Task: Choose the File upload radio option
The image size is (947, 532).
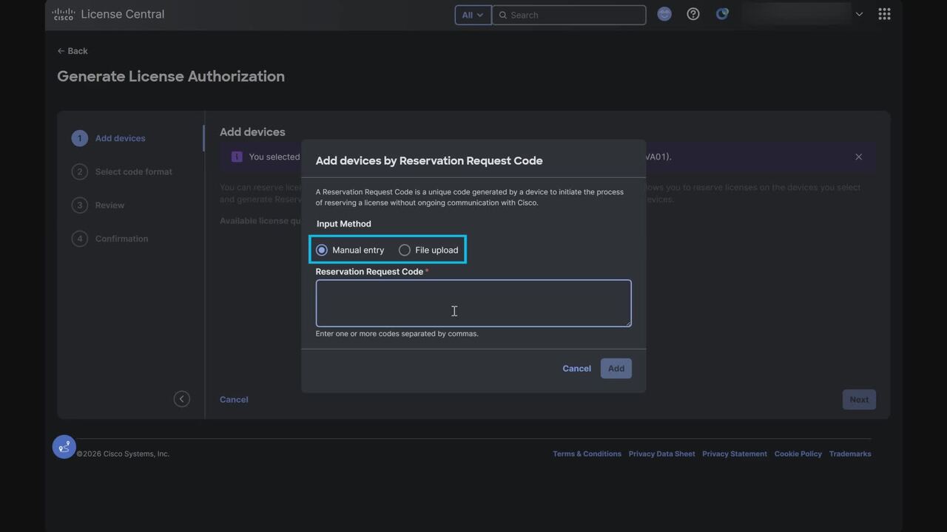Action: pos(405,250)
